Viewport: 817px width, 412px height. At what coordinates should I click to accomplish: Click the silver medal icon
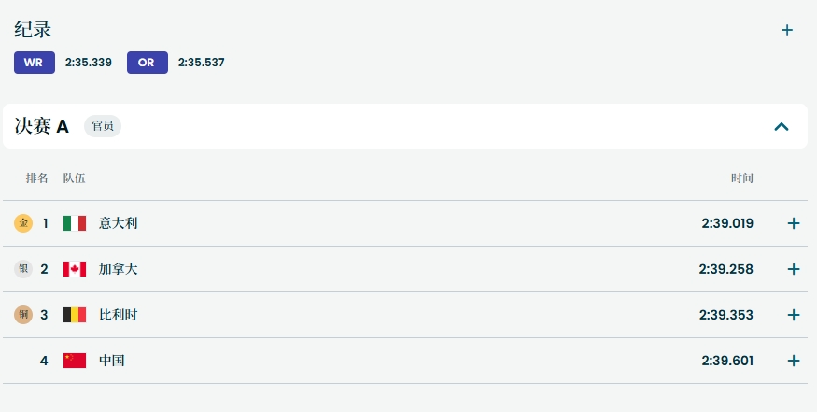pos(23,269)
